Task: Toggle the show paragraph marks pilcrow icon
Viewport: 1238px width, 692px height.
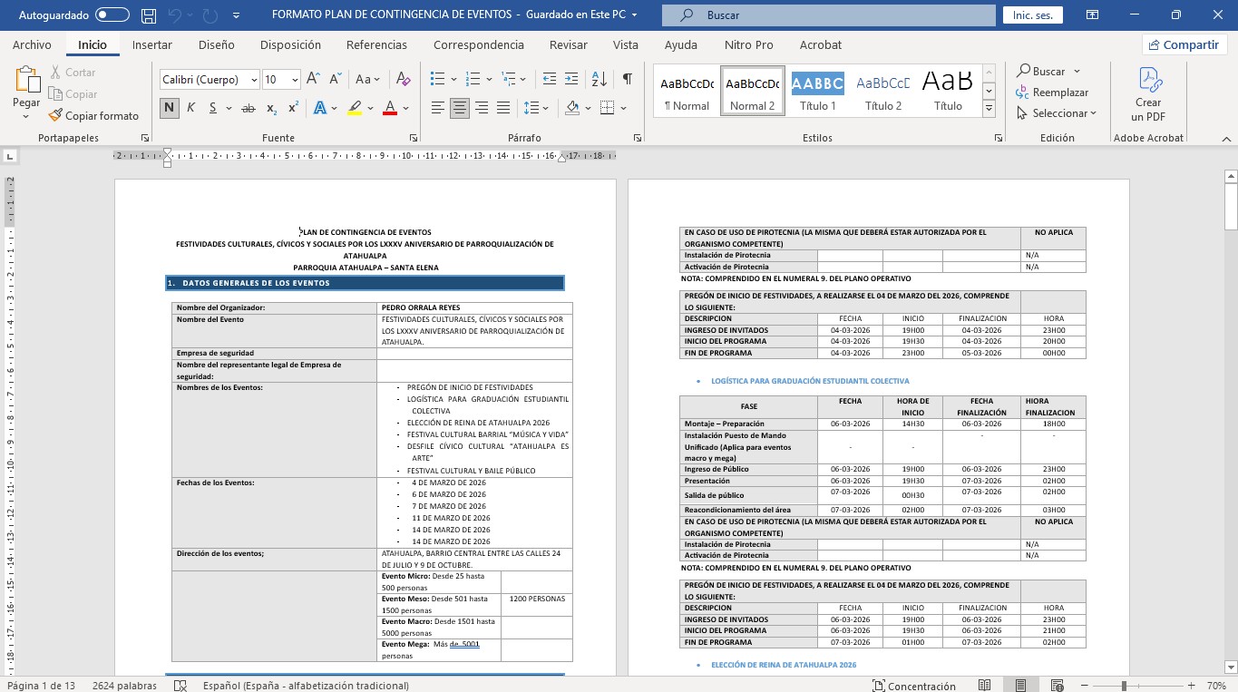Action: coord(627,80)
